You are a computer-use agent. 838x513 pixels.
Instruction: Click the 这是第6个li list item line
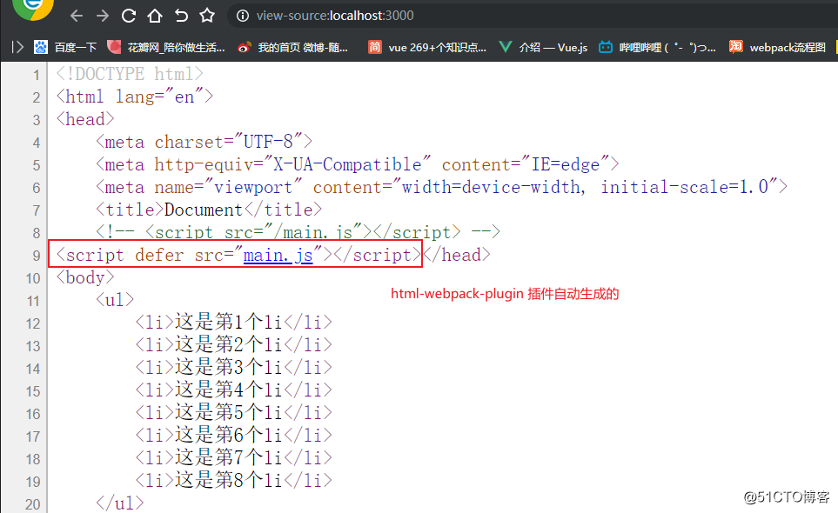click(x=233, y=436)
